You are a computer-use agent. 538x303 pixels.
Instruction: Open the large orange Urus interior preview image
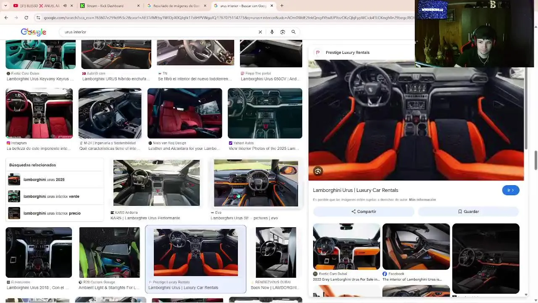[416, 120]
